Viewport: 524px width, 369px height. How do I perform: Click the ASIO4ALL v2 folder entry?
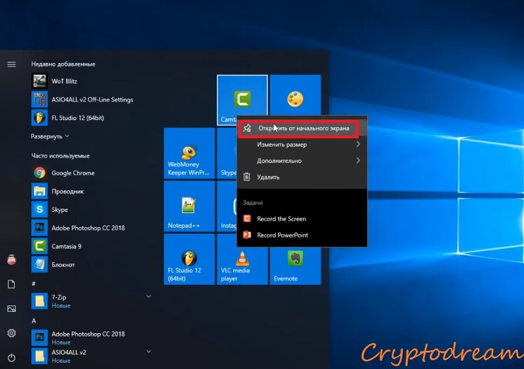click(91, 356)
